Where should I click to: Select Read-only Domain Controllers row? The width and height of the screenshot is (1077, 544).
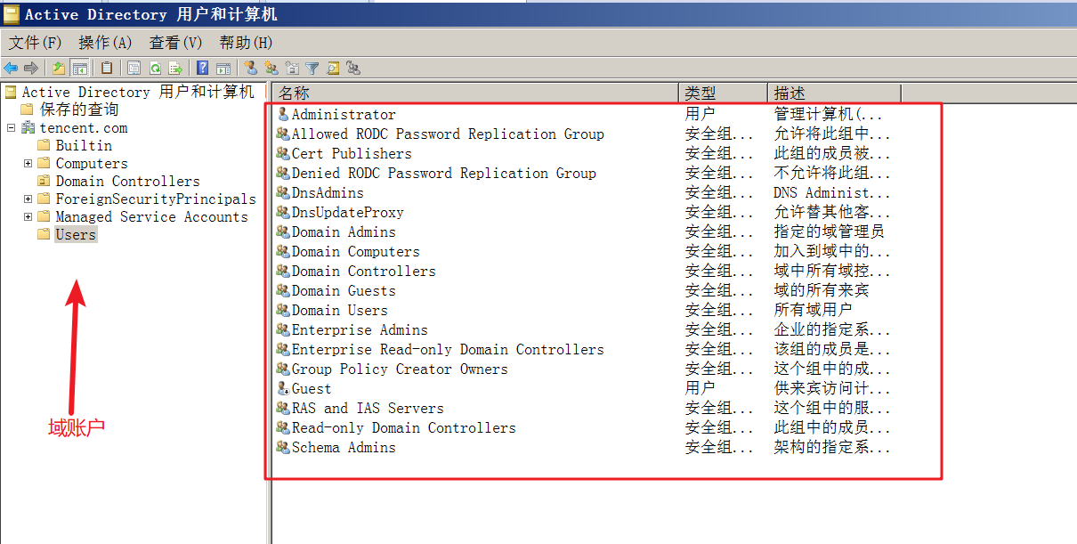(x=404, y=427)
